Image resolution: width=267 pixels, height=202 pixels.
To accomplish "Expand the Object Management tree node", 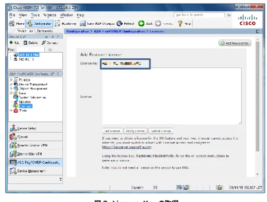I will [11, 89].
